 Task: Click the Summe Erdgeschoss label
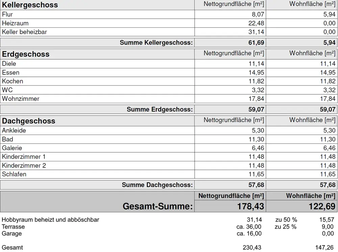coord(160,109)
